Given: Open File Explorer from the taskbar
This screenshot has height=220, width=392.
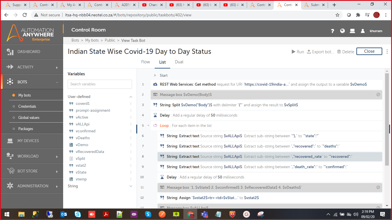Looking at the screenshot, I should coord(21,214).
